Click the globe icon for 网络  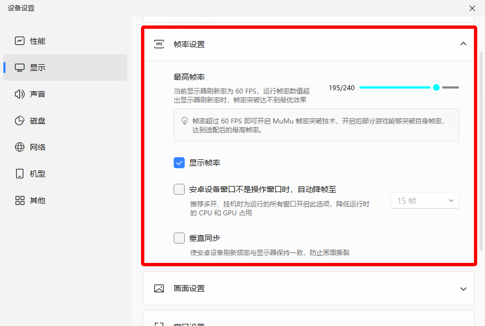click(20, 147)
